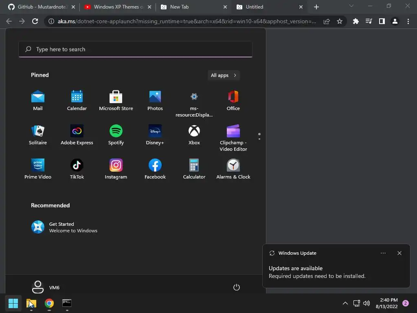Launch Facebook
This screenshot has height=313, width=417.
pos(155,169)
